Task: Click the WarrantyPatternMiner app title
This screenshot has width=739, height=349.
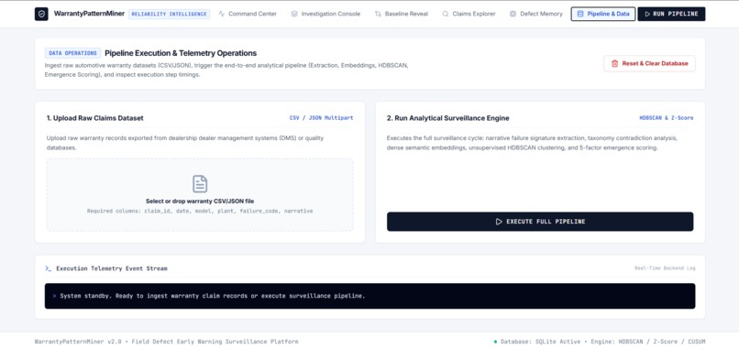Action: click(90, 14)
